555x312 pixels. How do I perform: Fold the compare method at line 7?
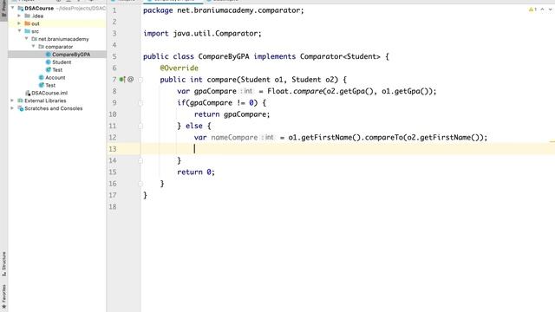point(140,80)
